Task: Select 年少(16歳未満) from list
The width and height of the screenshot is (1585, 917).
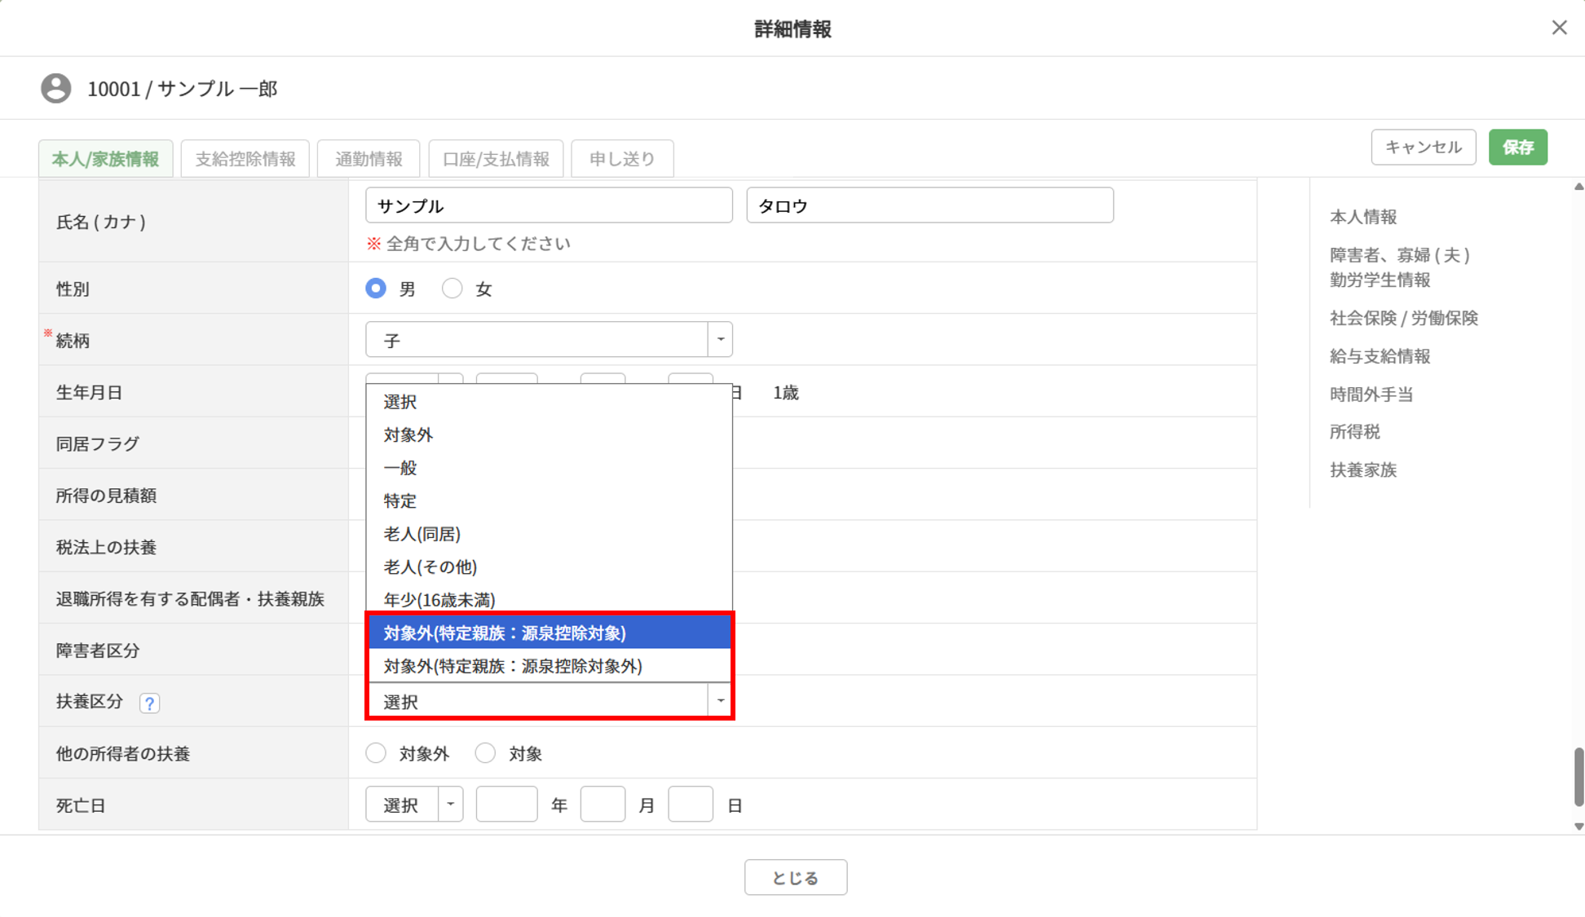Action: [439, 600]
